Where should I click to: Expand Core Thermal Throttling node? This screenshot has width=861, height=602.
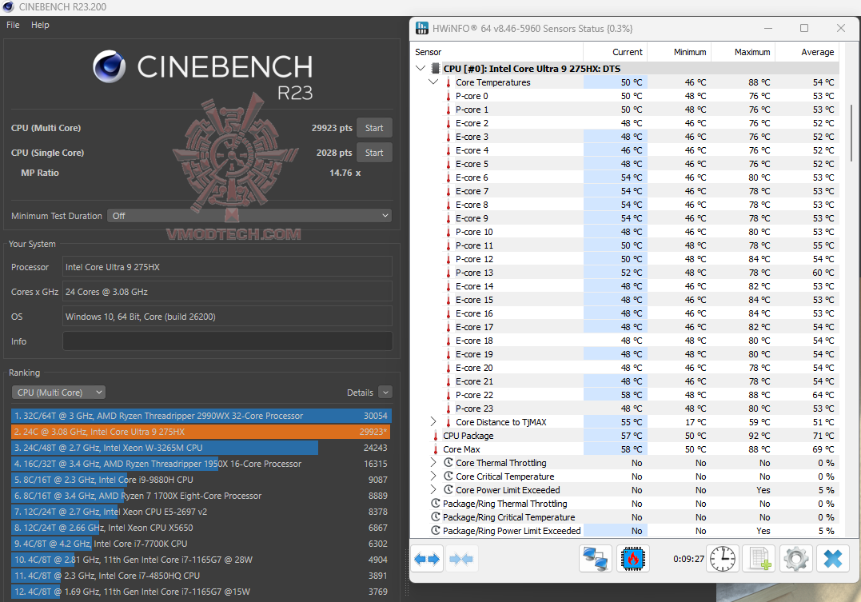[x=433, y=462]
